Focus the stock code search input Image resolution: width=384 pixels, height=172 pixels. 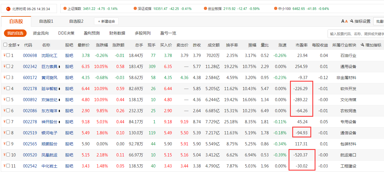click(356, 34)
